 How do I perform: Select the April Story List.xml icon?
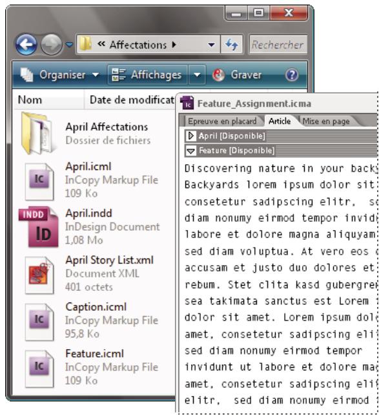(39, 275)
